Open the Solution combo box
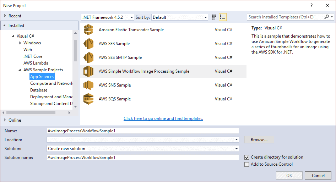This screenshot has height=182, width=336. 143,149
